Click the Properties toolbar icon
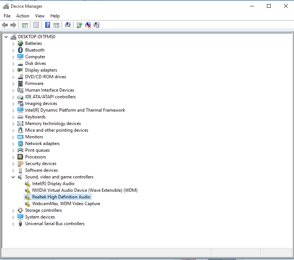 pyautogui.click(x=36, y=25)
